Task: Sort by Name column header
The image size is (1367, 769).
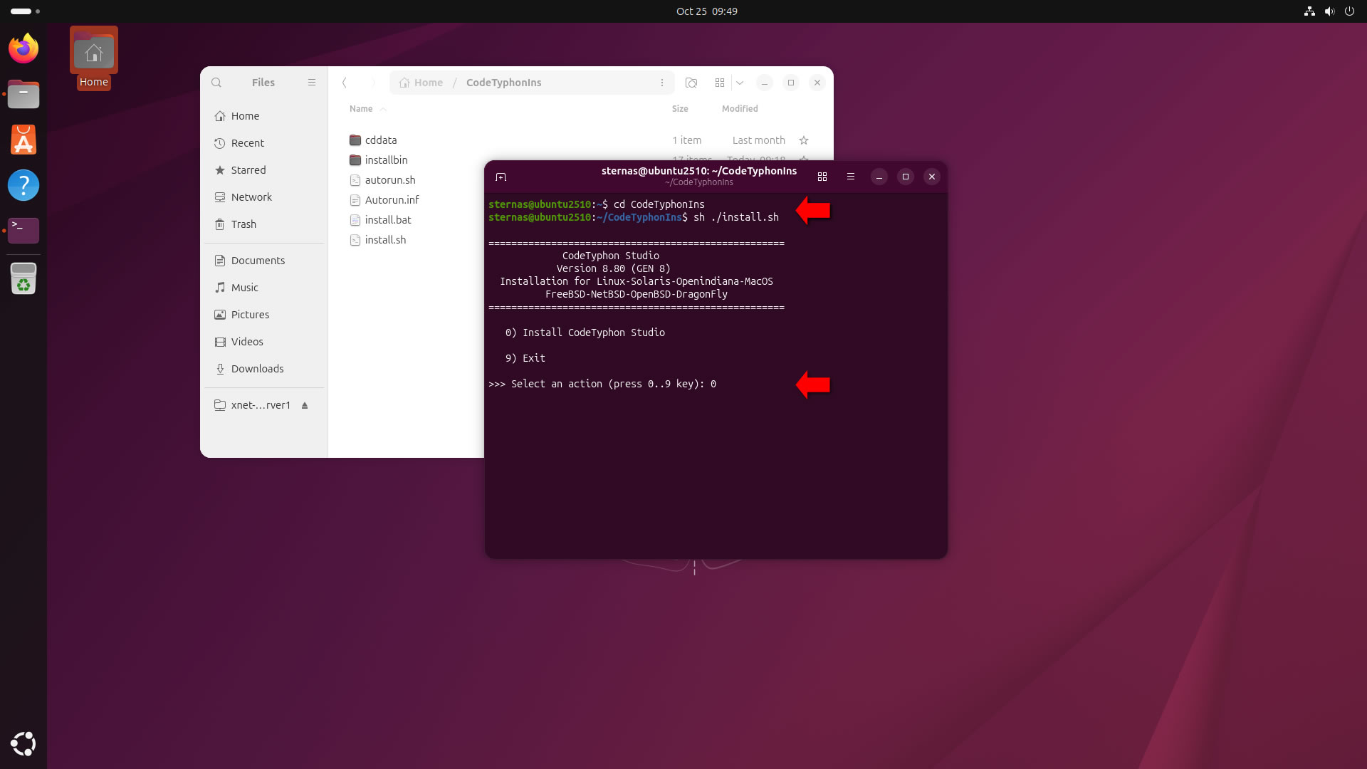Action: 361,109
